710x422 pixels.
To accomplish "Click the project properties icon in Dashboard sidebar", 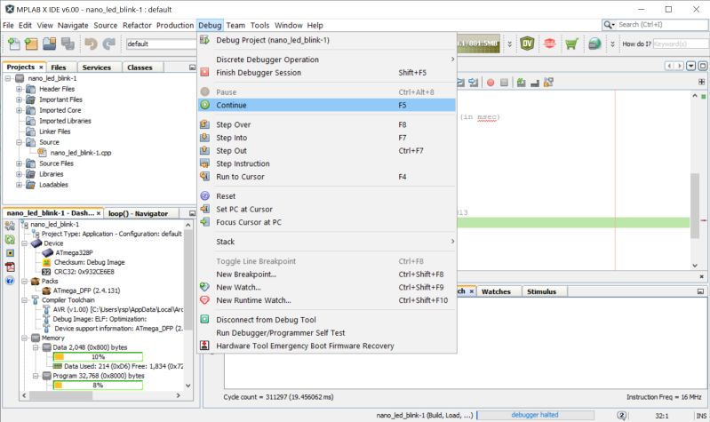I will pyautogui.click(x=10, y=226).
